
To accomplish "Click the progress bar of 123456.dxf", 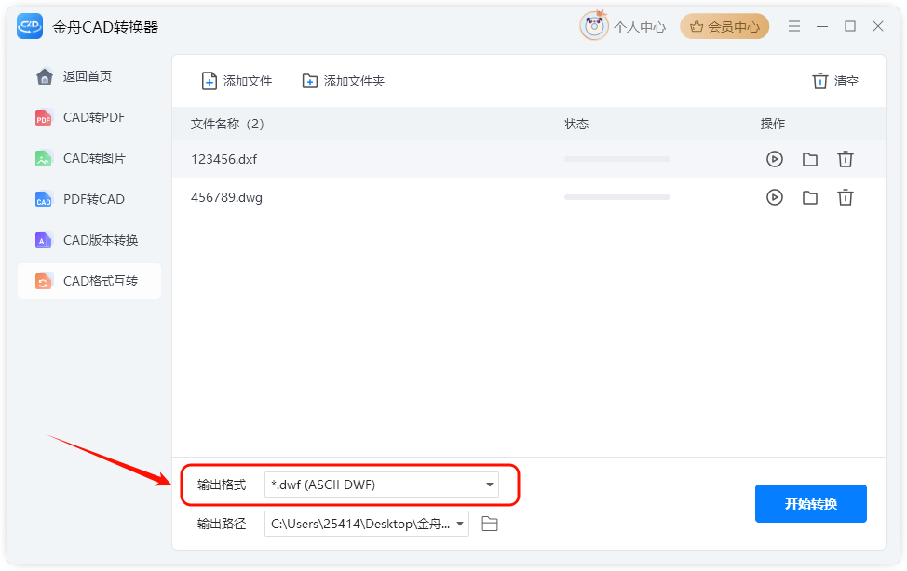I will pyautogui.click(x=617, y=159).
